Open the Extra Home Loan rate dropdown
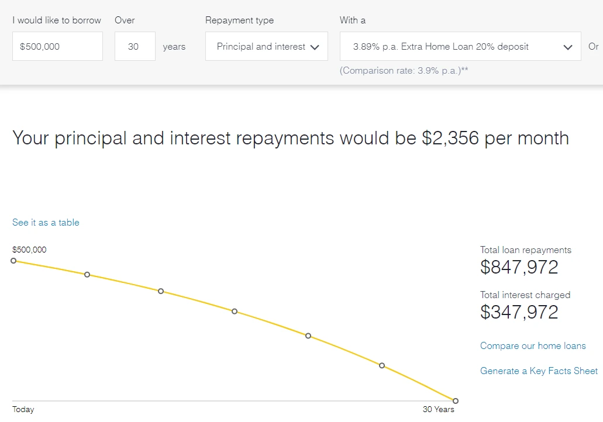603x422 pixels. 460,47
